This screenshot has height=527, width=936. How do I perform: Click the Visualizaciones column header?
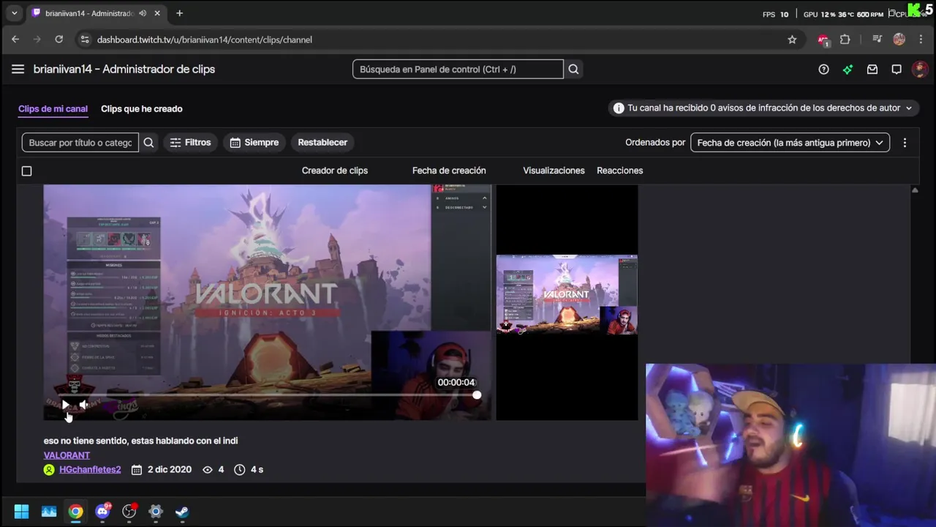(x=554, y=171)
